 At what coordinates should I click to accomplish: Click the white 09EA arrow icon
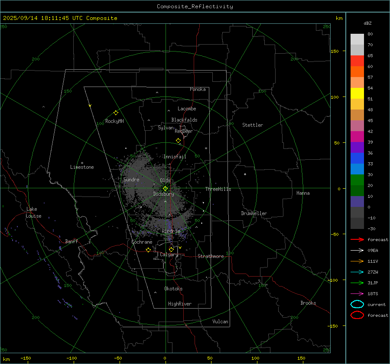click(357, 251)
